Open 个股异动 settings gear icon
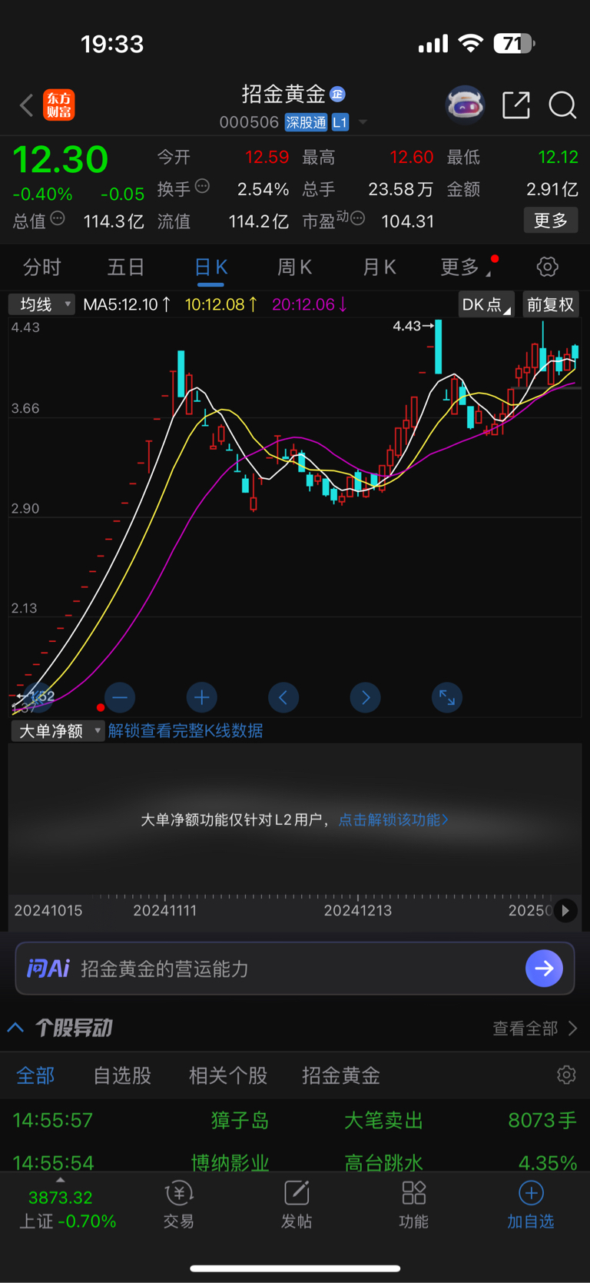590x1283 pixels. pos(566,1075)
